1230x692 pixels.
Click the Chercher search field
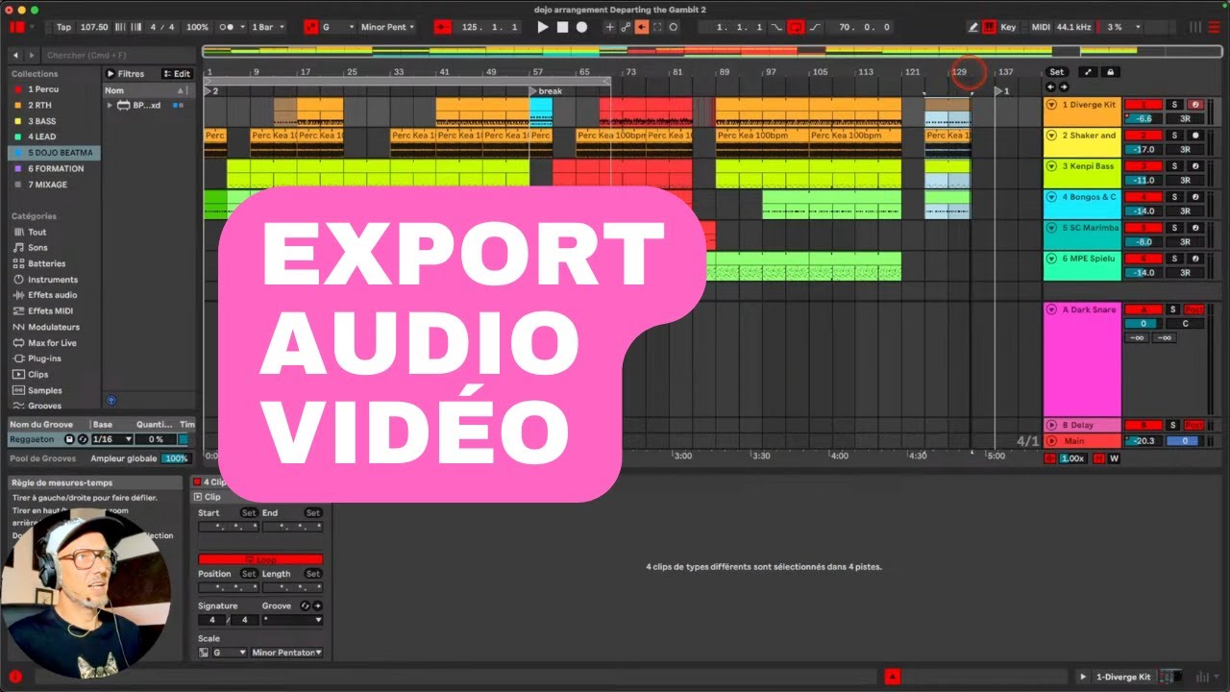click(x=118, y=56)
